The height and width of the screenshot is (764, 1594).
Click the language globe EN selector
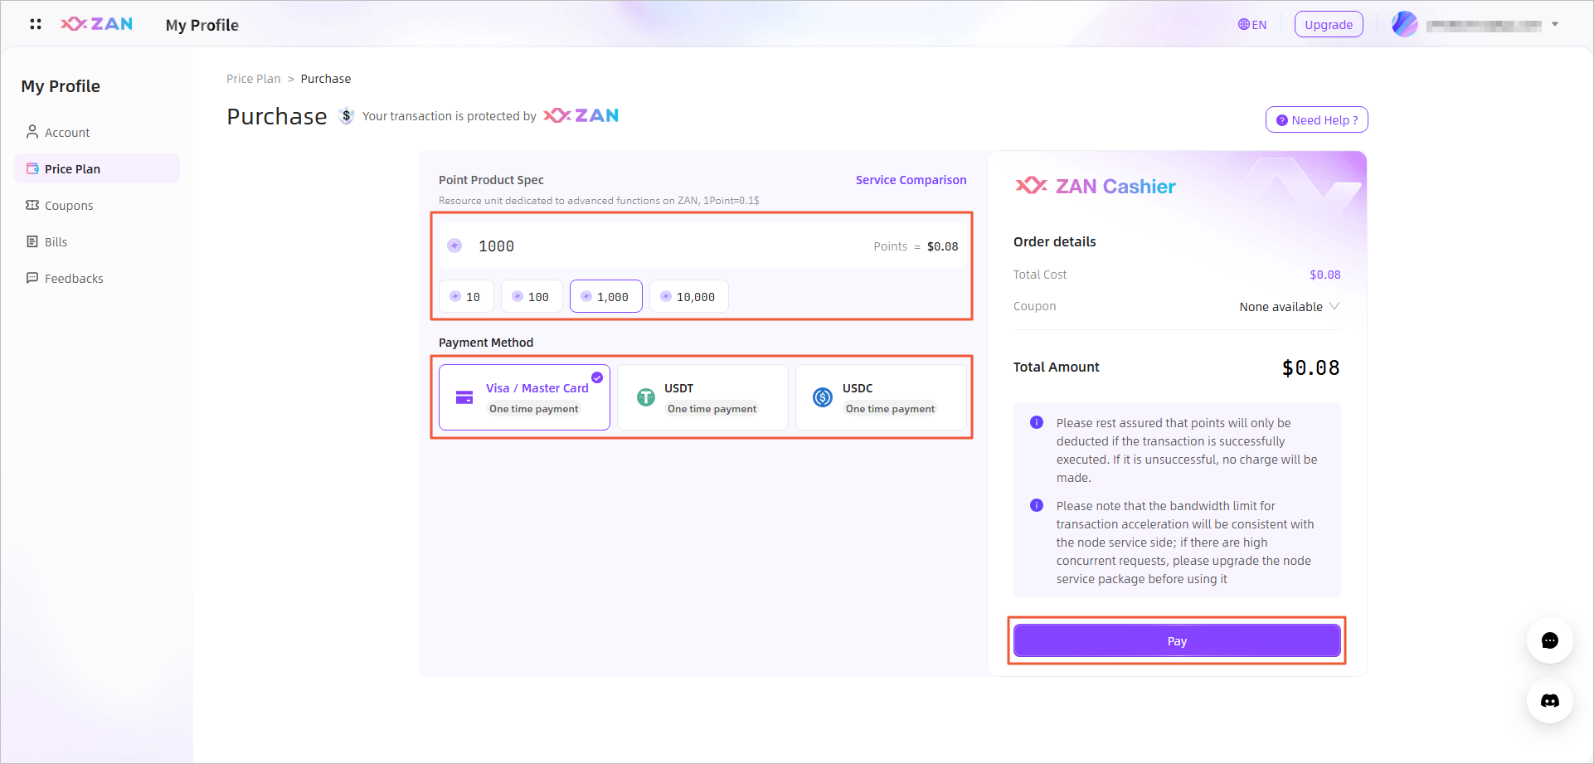pos(1252,25)
